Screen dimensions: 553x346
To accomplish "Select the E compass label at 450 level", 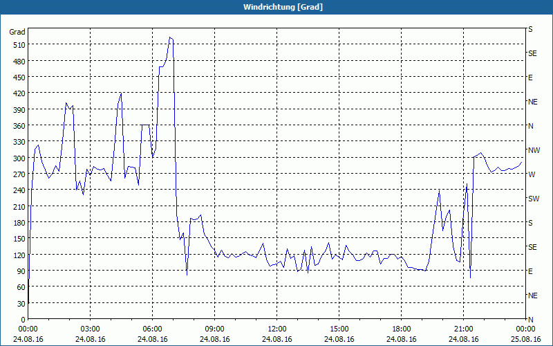I will pyautogui.click(x=530, y=78).
